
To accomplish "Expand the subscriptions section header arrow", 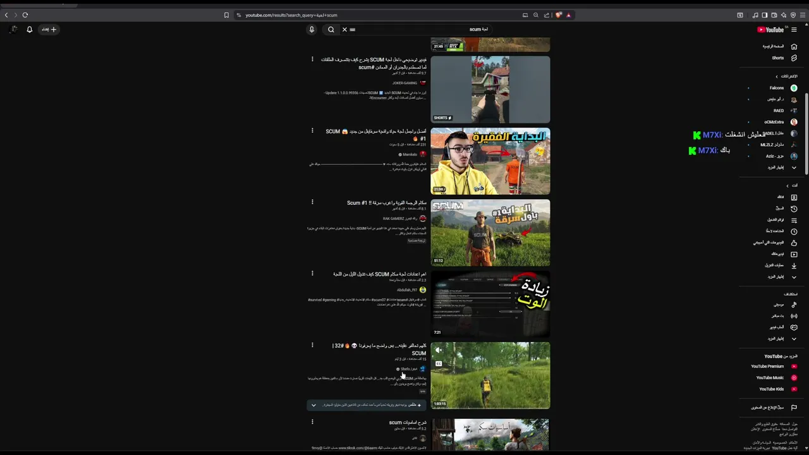I will [777, 76].
